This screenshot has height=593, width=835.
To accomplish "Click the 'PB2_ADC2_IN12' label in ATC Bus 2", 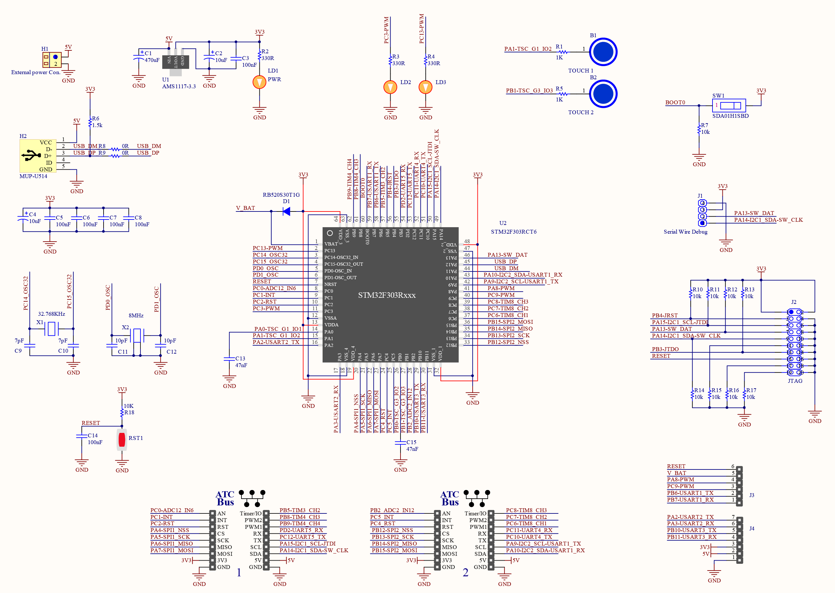I will pos(392,511).
